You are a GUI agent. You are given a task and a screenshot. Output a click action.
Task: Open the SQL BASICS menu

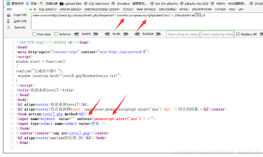[x=48, y=9]
